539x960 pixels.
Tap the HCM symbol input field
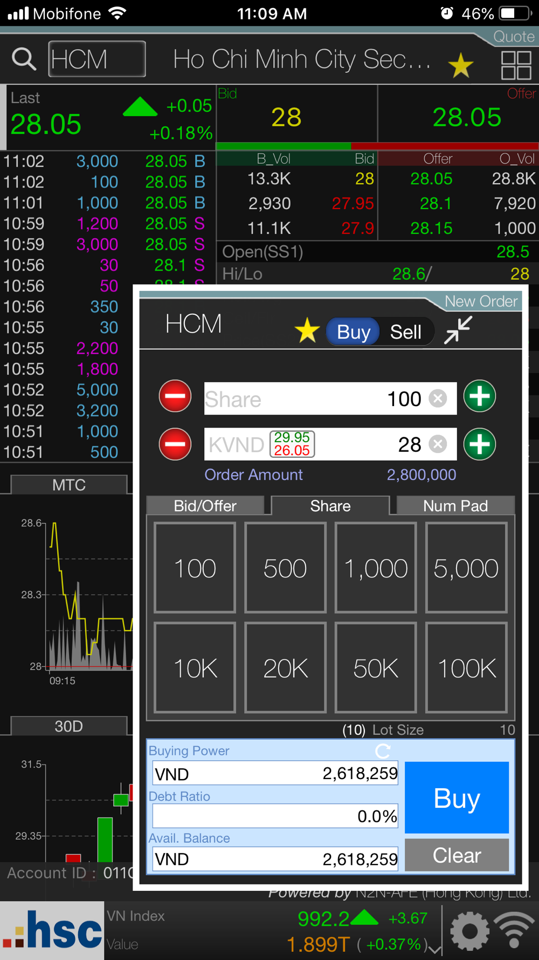[x=97, y=59]
